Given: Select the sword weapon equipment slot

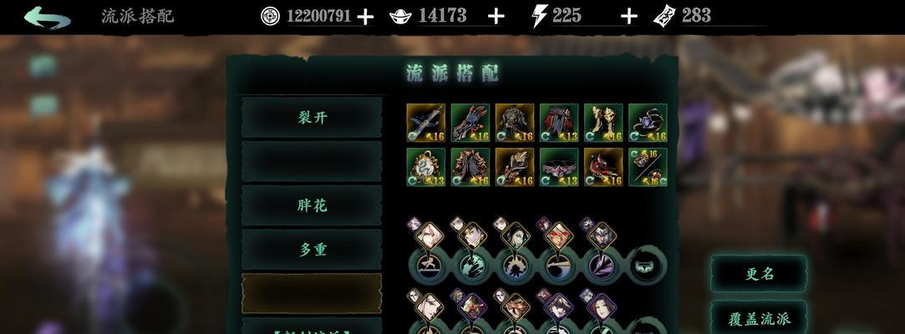Looking at the screenshot, I should (426, 123).
